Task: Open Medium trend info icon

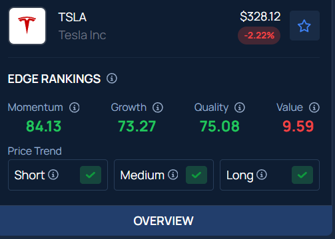Action: pos(173,175)
